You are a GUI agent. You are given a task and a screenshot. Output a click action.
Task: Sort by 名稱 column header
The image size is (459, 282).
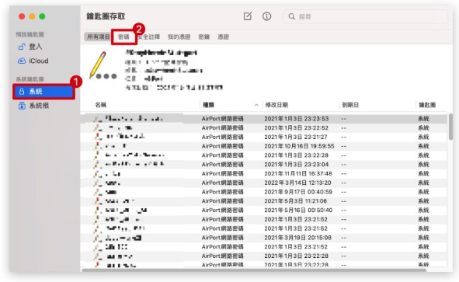(x=100, y=105)
